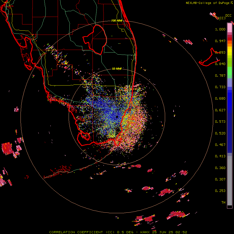Click the 50 NMI range ring label
This screenshot has width=234, height=234.
[117, 69]
